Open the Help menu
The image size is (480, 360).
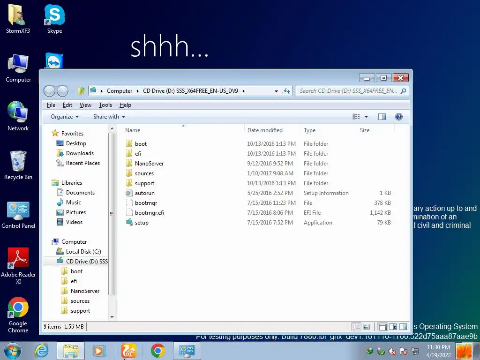[125, 105]
